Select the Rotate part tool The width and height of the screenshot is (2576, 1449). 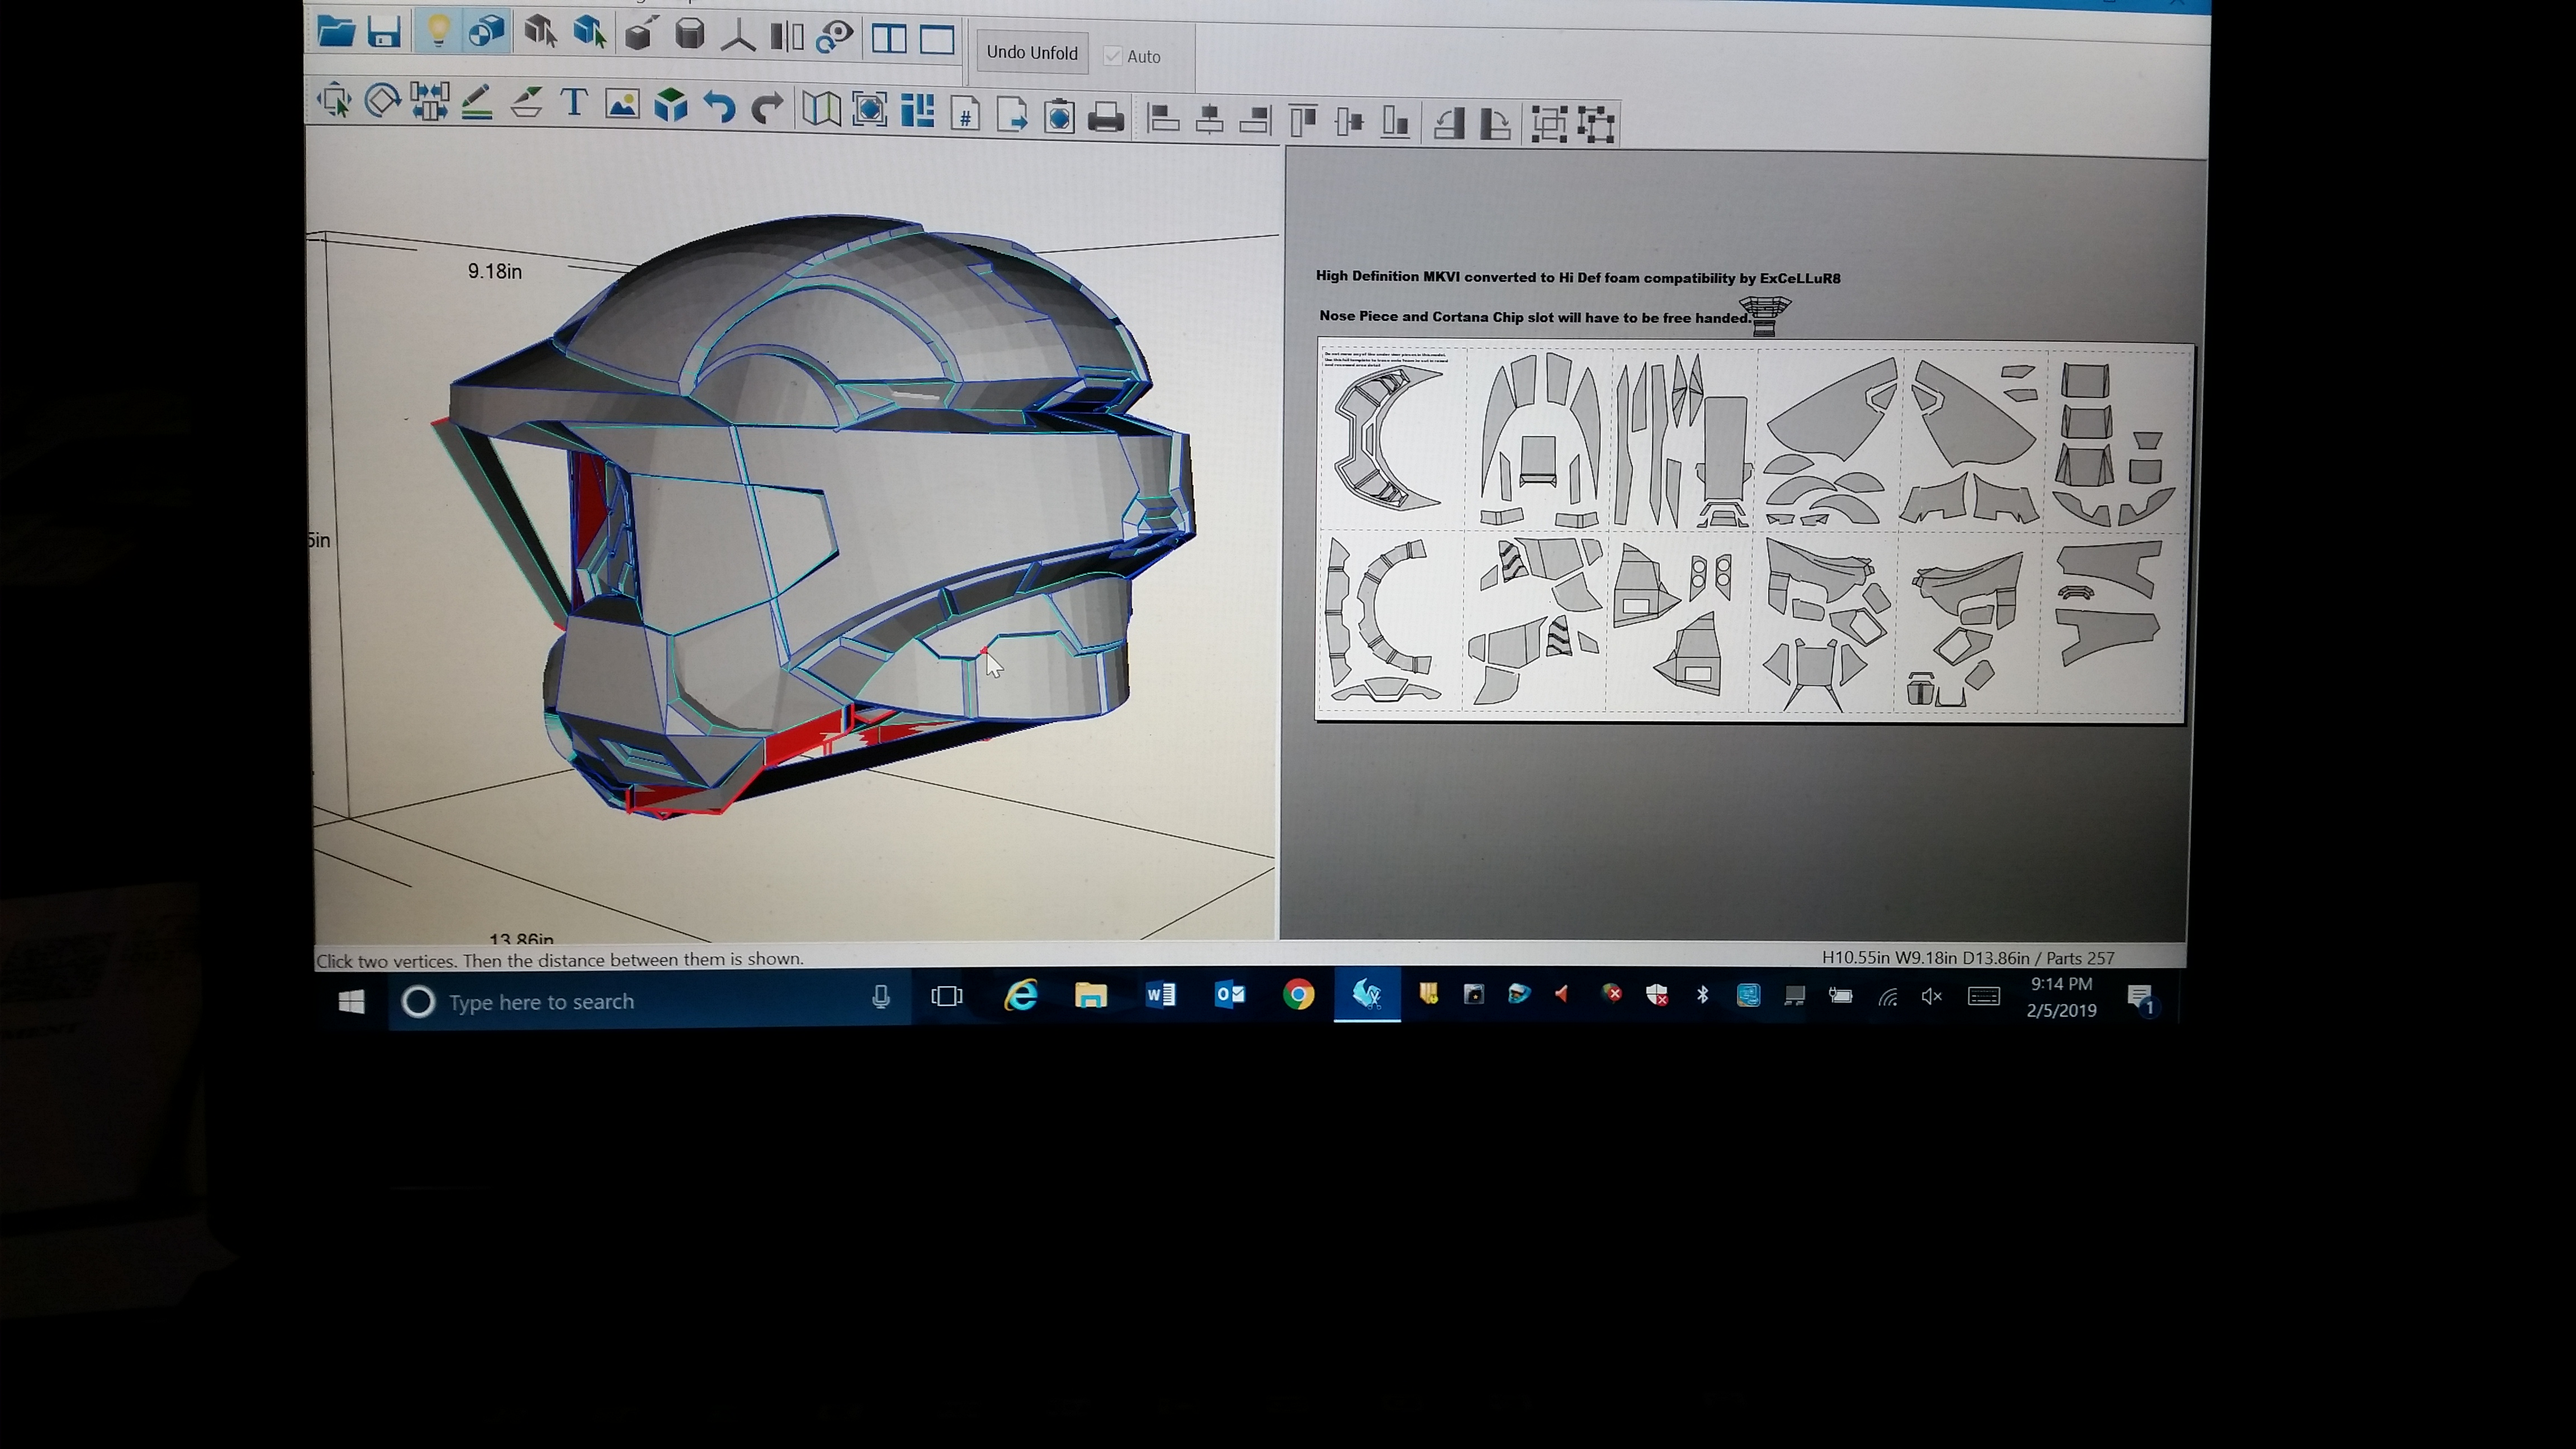pos(382,101)
